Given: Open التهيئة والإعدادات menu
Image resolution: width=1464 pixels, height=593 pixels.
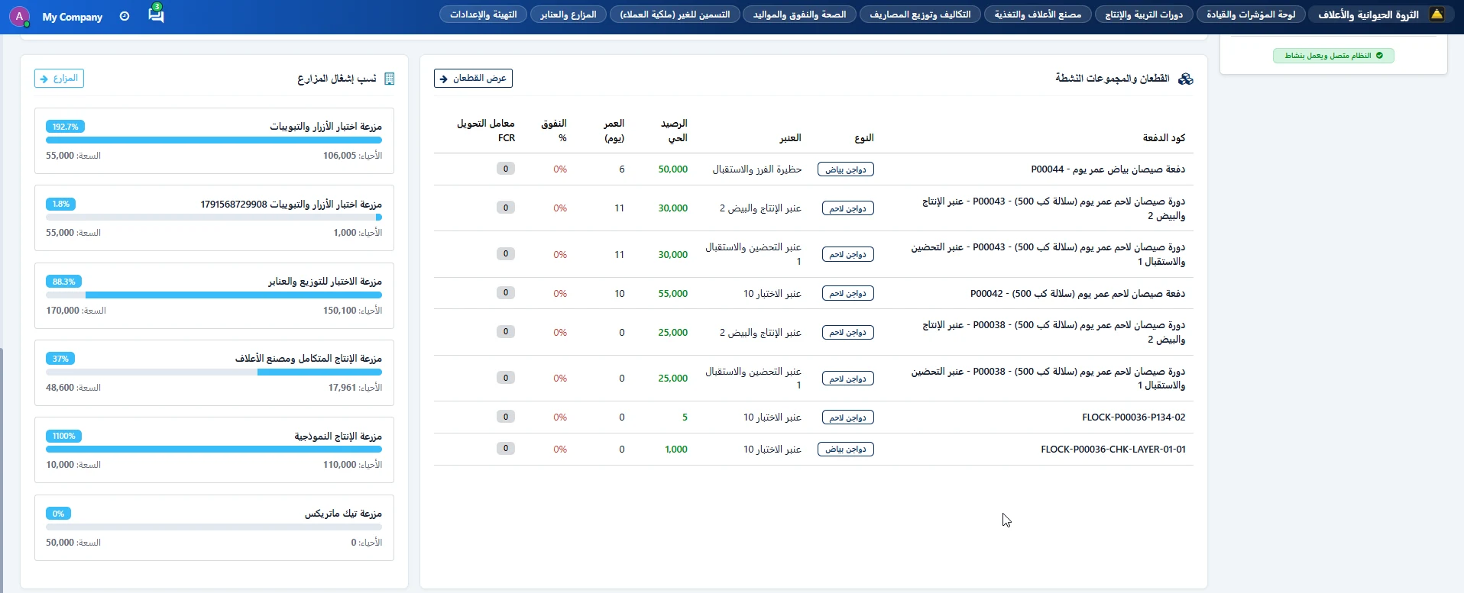Looking at the screenshot, I should tap(483, 15).
